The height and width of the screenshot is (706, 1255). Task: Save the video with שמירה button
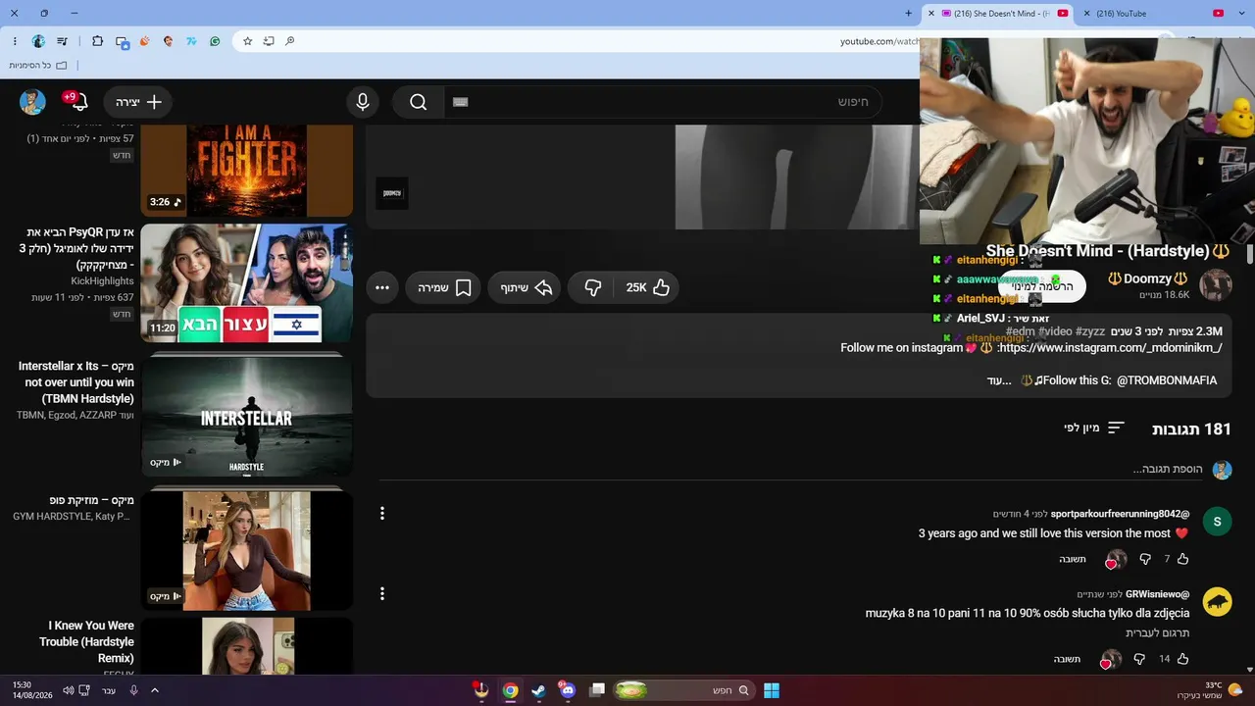[x=445, y=287]
